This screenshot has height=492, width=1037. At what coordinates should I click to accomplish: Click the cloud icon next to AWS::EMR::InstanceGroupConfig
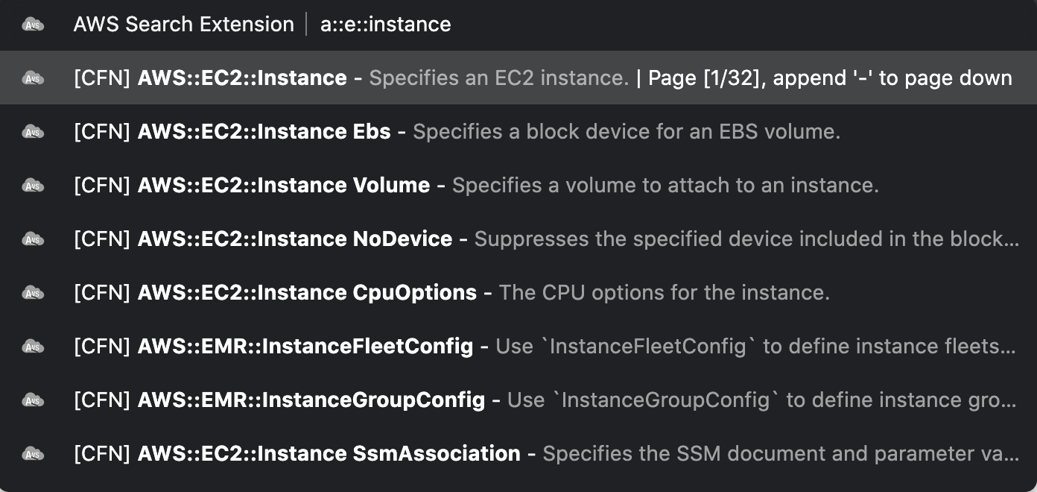coord(33,400)
